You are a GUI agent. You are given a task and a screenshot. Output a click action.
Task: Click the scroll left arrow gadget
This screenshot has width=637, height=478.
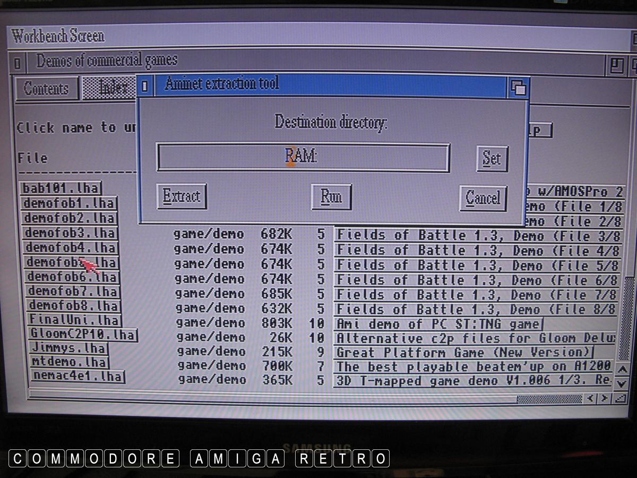(590, 398)
